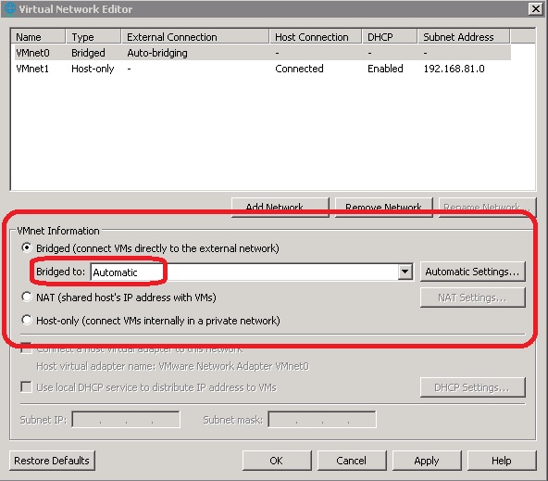Open DHCP Settings
548x481 pixels.
coord(472,387)
